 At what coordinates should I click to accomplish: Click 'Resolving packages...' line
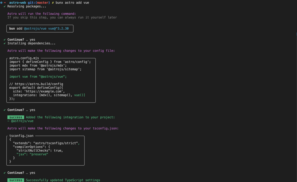pos(26,6)
